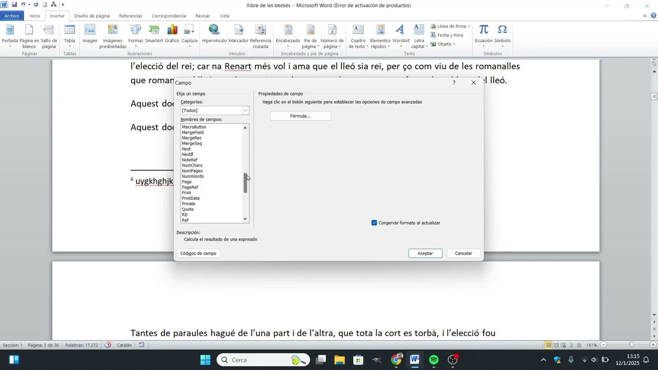Dismiss dialog with Cancelar button
The height and width of the screenshot is (370, 658).
pyautogui.click(x=464, y=253)
